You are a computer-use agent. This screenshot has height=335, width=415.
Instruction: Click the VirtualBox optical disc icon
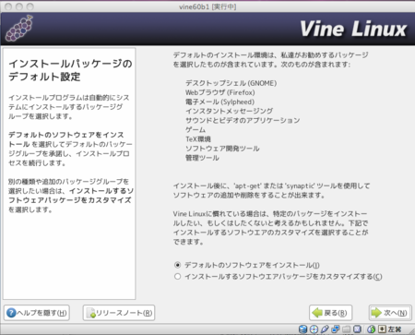[x=314, y=329]
